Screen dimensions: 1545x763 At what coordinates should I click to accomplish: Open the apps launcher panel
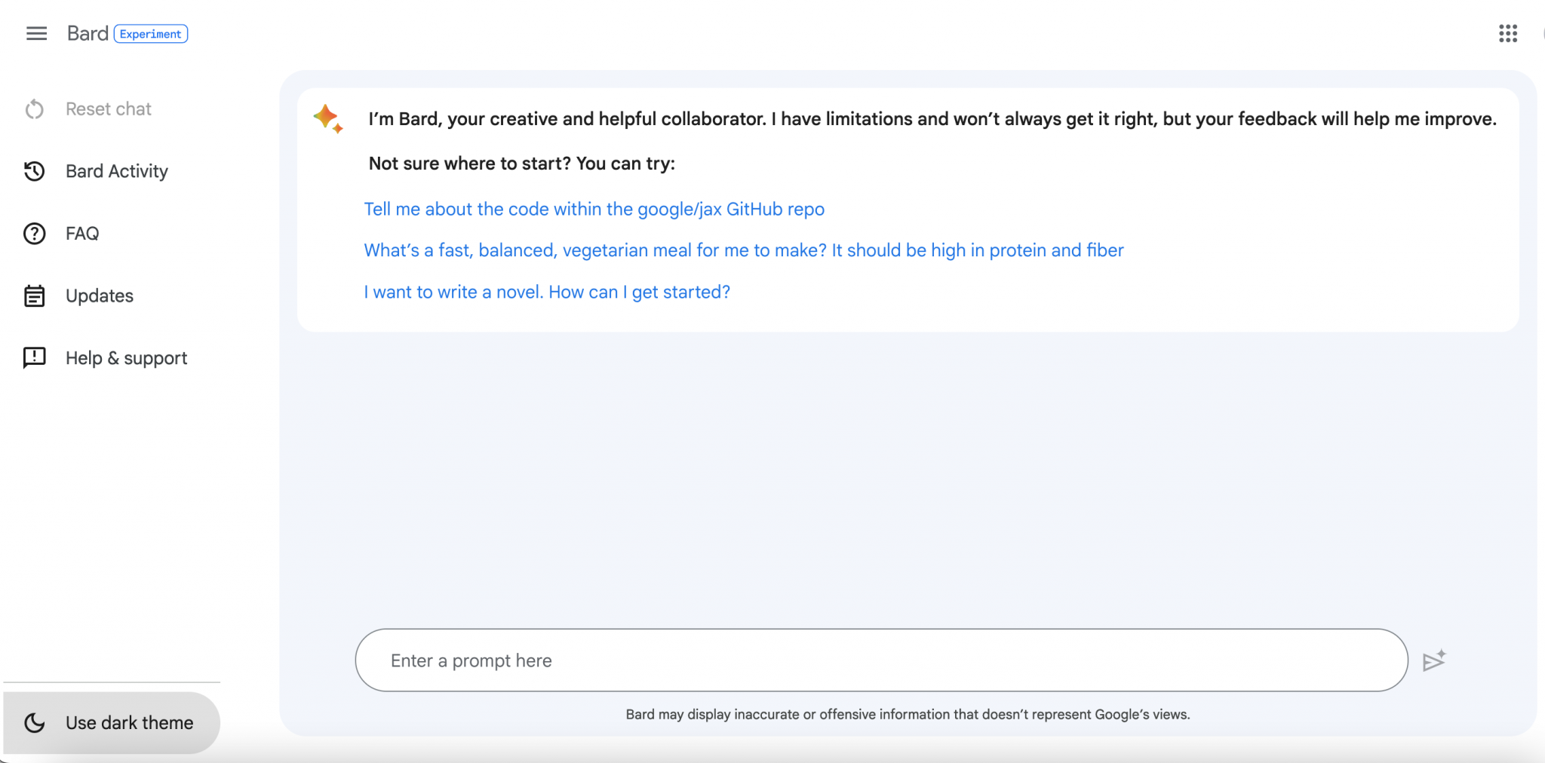1507,33
